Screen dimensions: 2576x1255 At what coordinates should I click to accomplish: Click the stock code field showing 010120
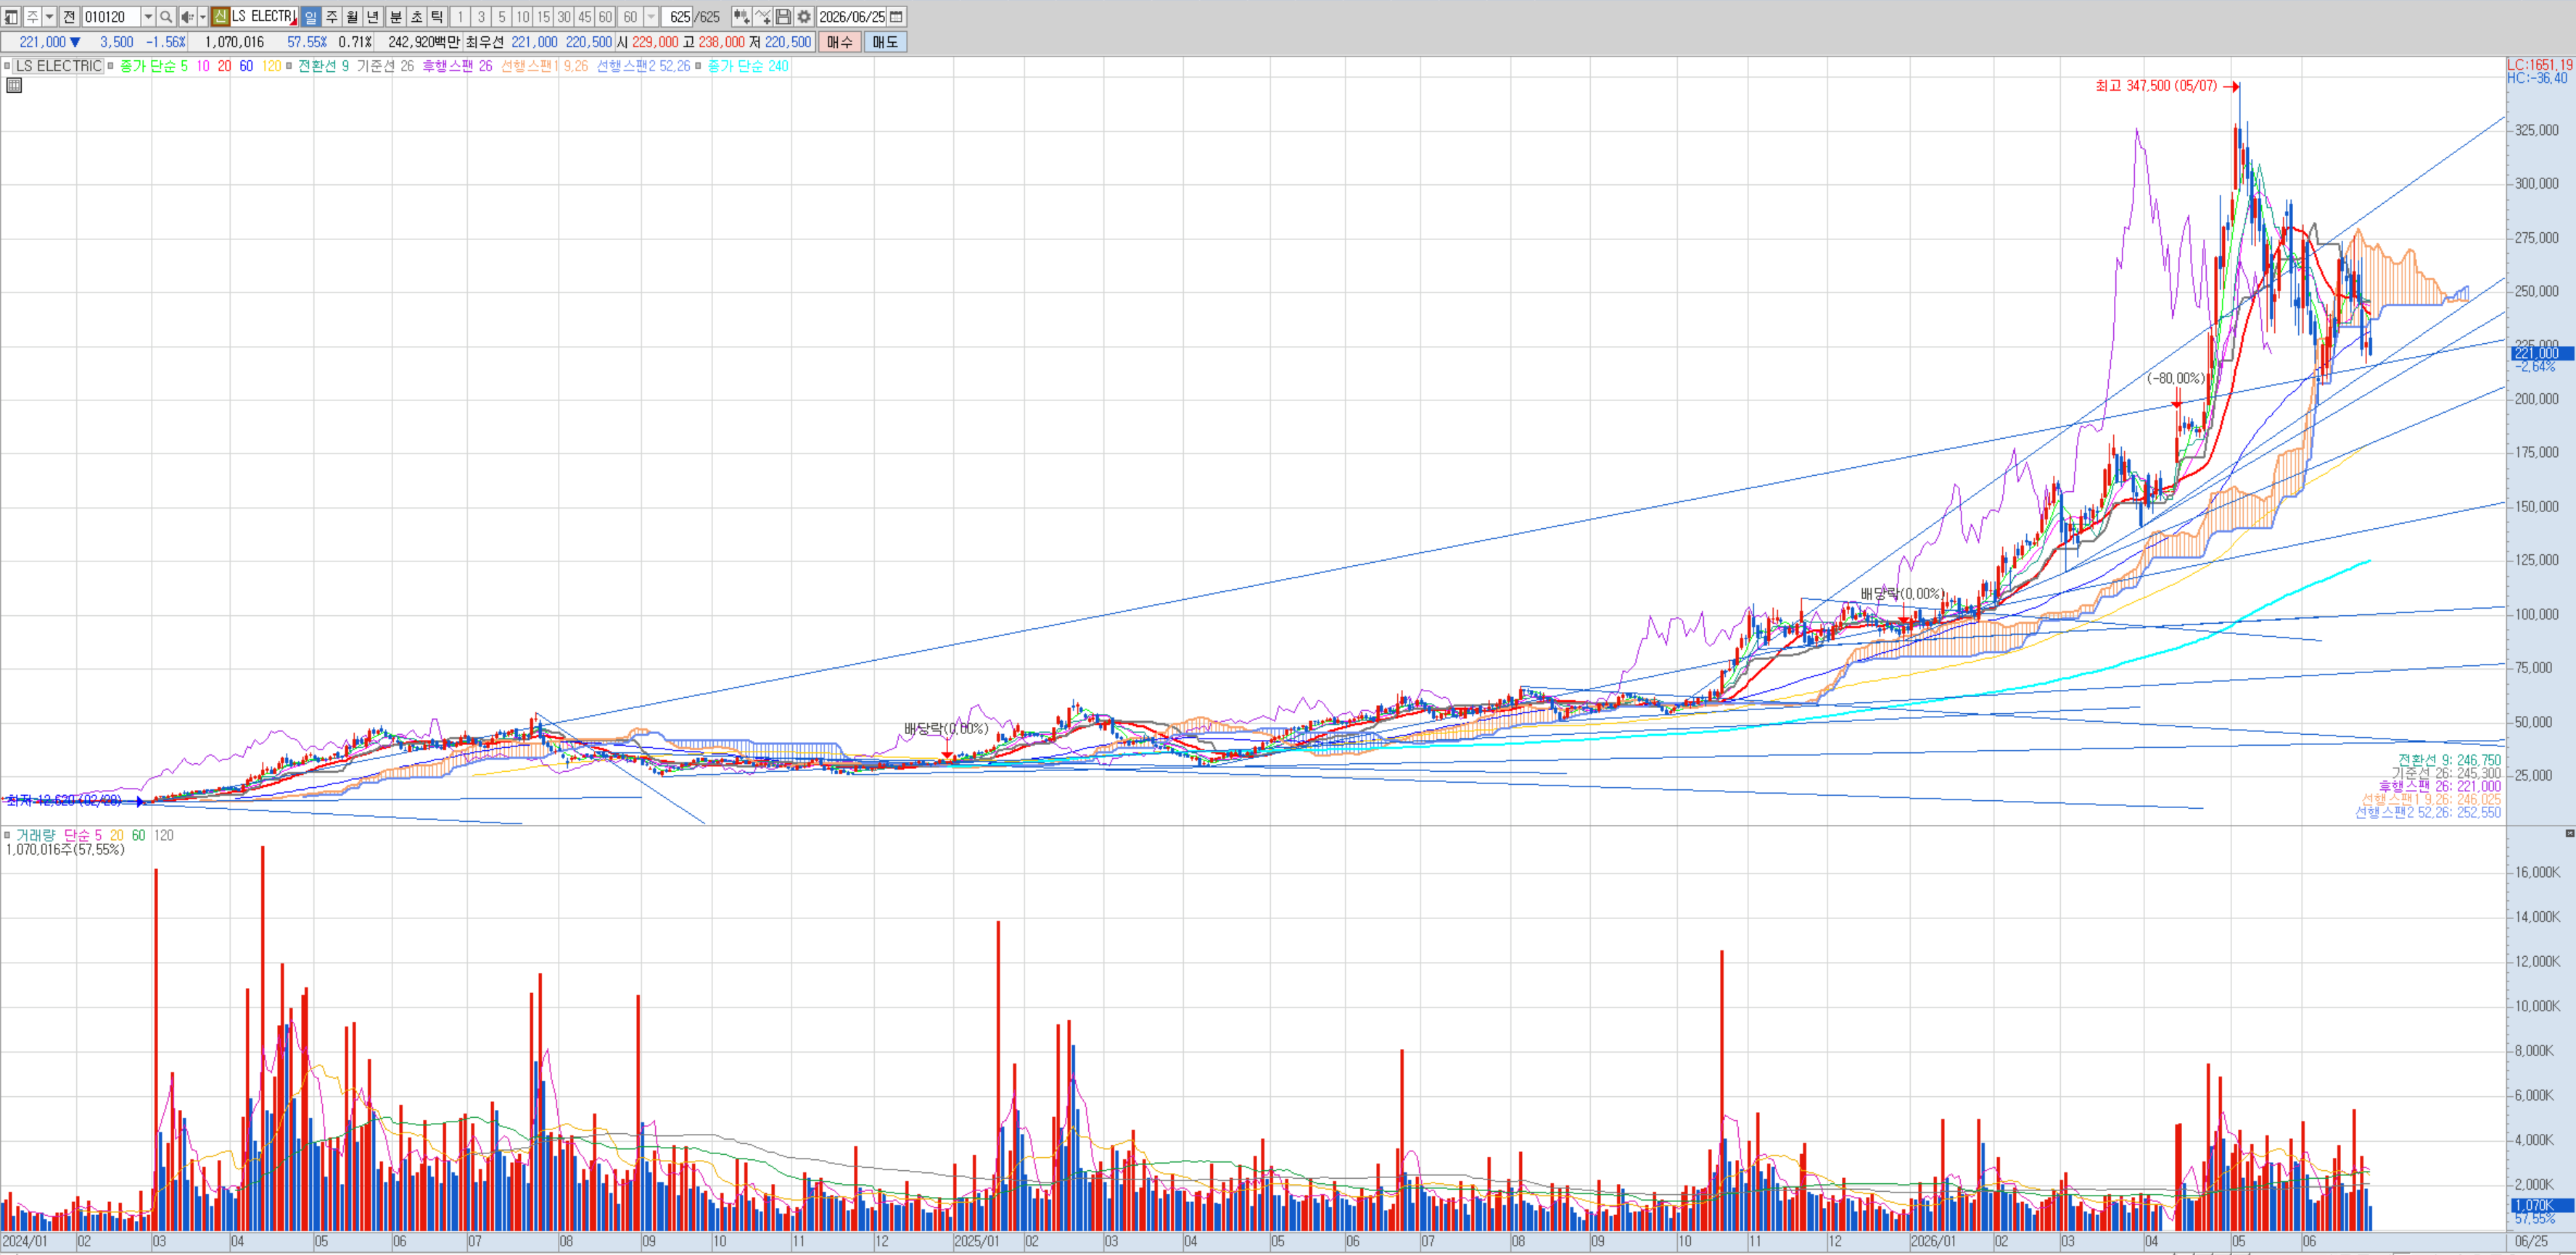click(x=111, y=17)
